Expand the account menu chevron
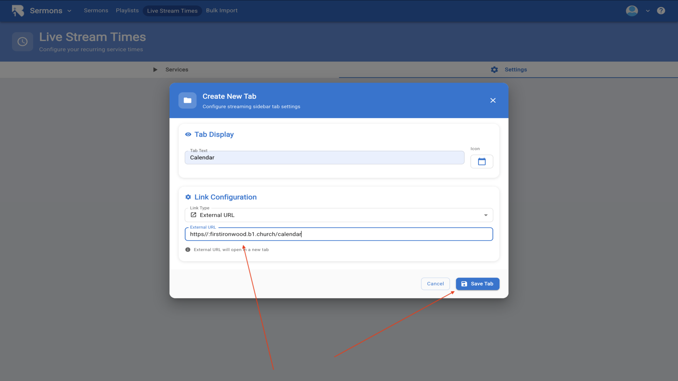 click(648, 11)
